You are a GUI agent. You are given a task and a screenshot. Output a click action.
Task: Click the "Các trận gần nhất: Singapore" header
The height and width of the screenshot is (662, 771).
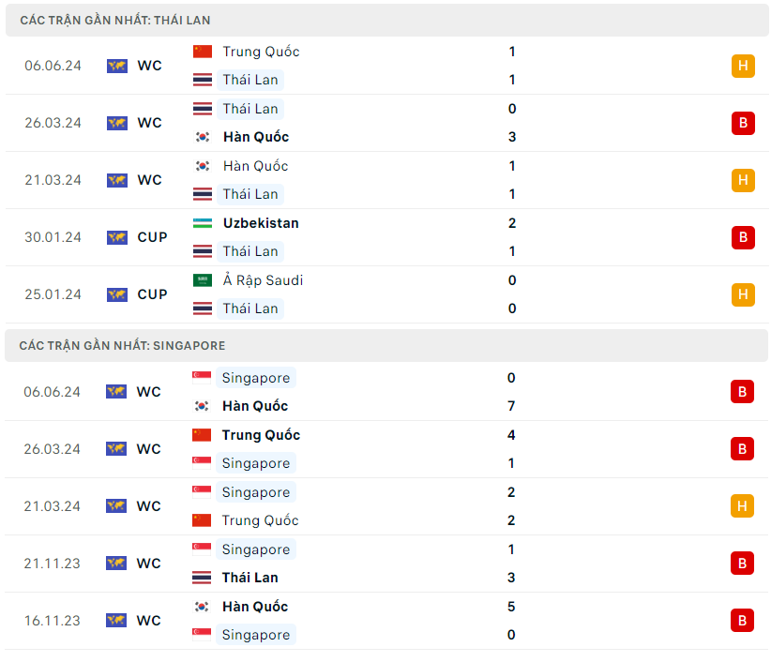(x=122, y=346)
